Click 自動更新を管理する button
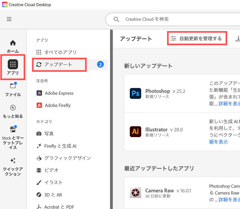Image resolution: width=240 pixels, height=209 pixels. pos(197,38)
